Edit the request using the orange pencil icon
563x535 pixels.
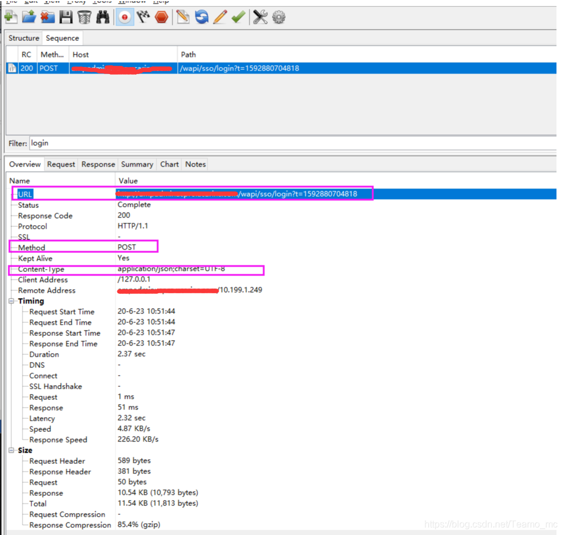pos(220,17)
